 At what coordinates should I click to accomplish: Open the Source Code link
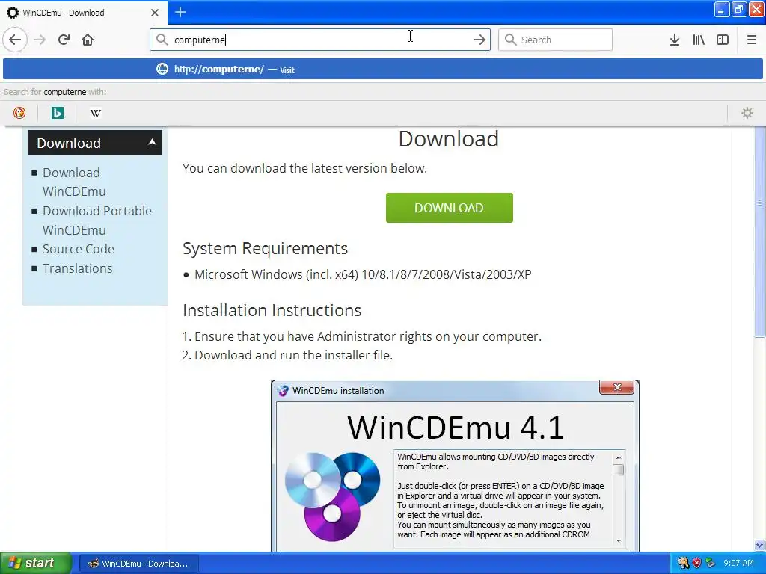[78, 249]
